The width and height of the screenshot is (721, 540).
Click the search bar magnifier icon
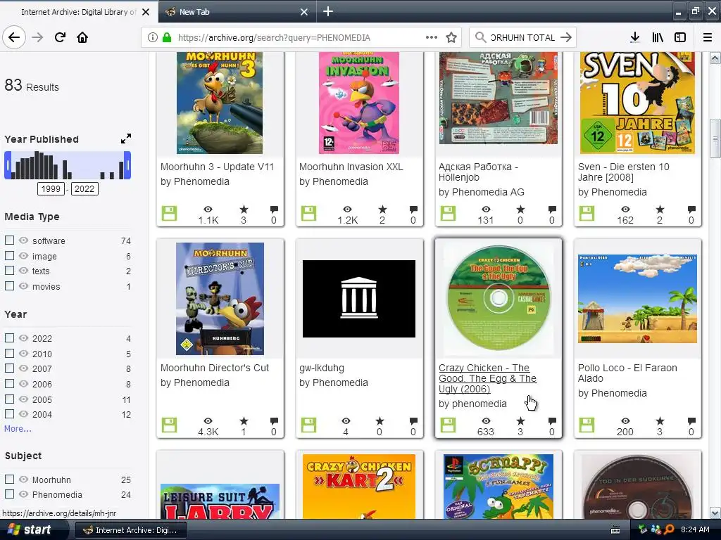click(x=480, y=38)
